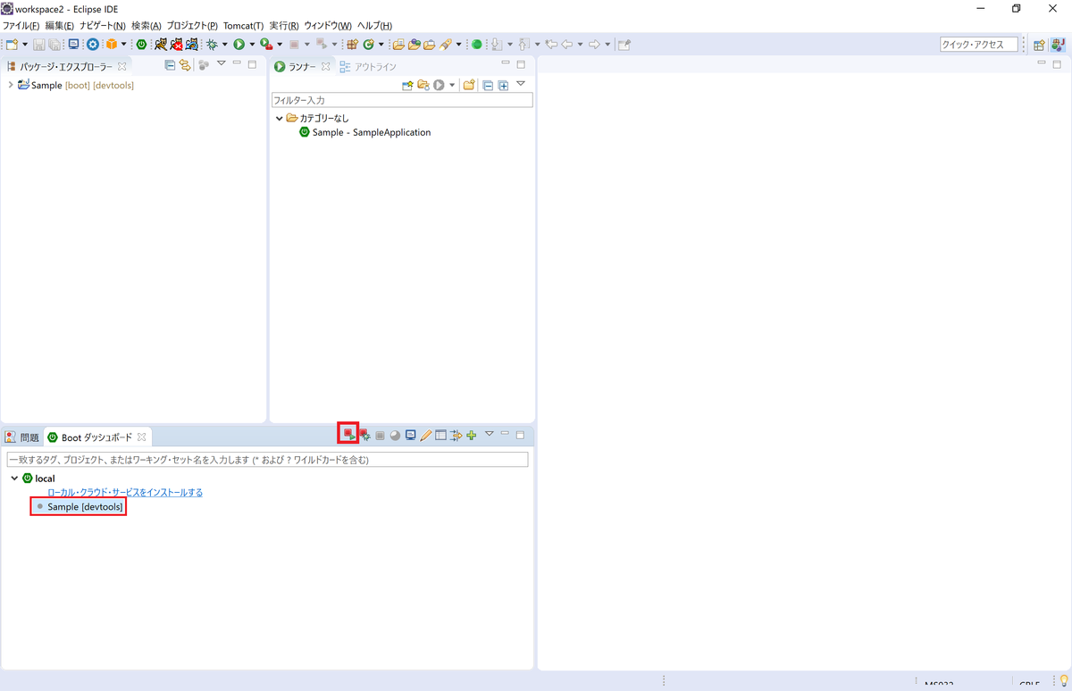Click the green circle relaunch icon in toolbar
1072x691 pixels.
point(476,44)
